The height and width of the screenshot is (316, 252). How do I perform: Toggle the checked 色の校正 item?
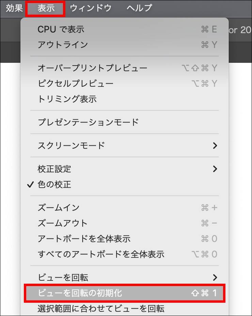coord(125,184)
